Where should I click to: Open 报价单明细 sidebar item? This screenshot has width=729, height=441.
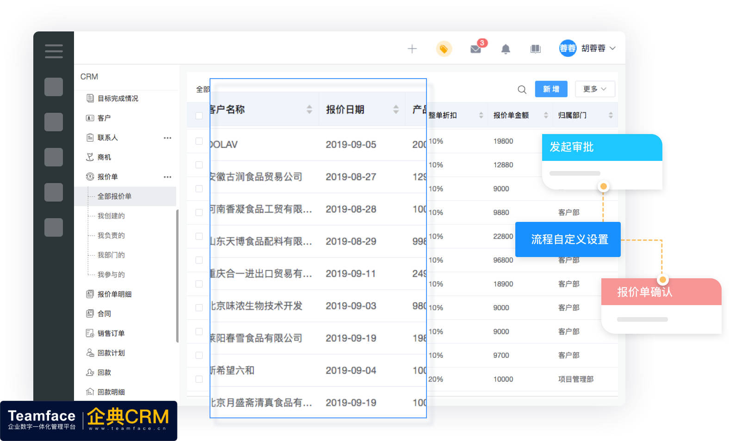coord(114,294)
